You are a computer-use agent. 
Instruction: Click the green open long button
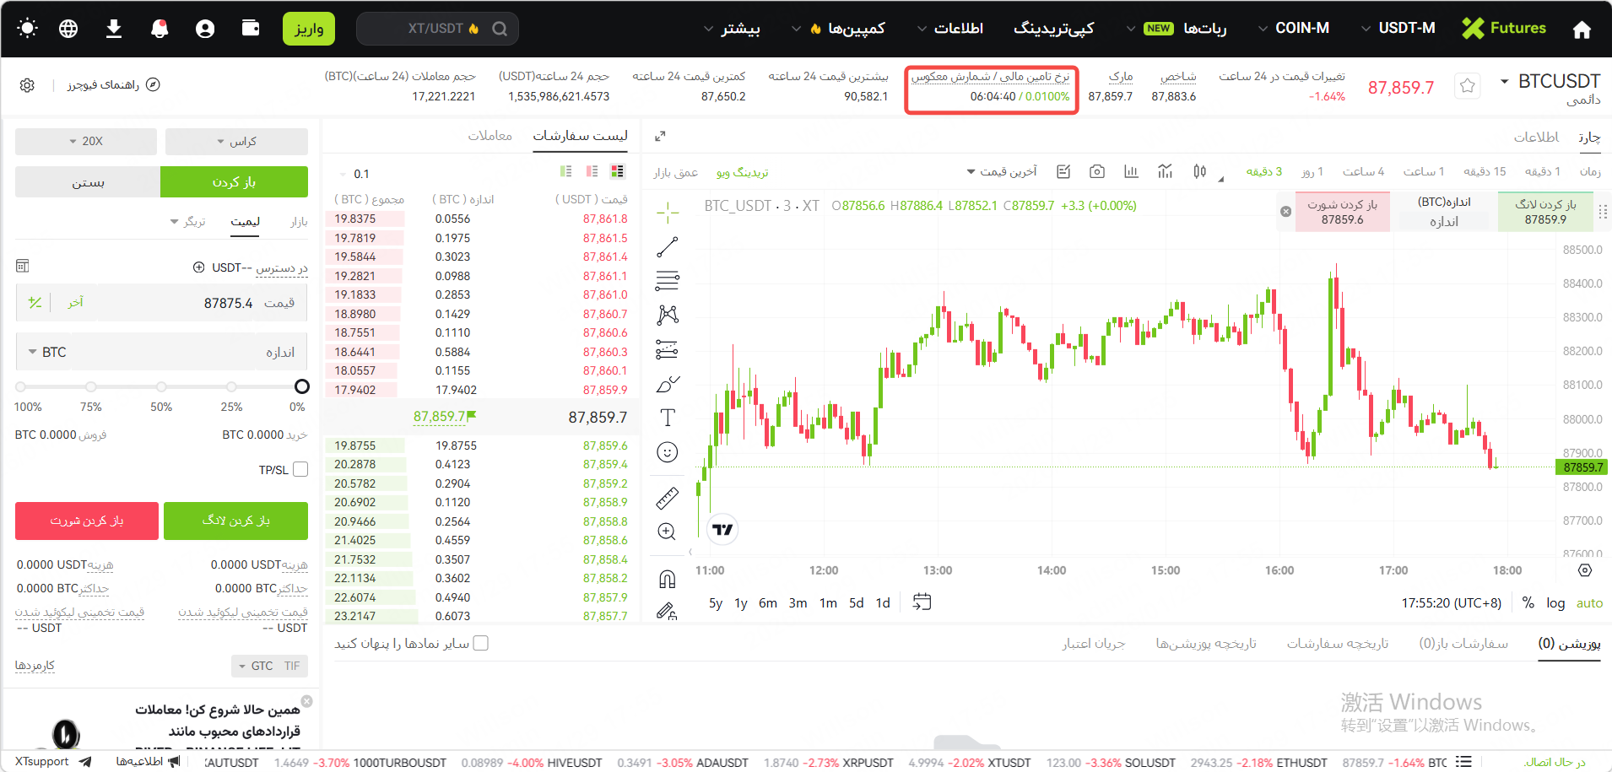[235, 521]
